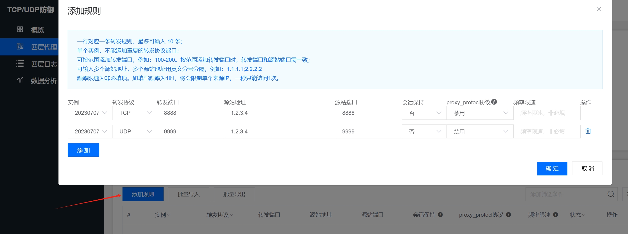The width and height of the screenshot is (628, 234).
Task: Click the 数据分析 chart icon
Action: point(20,80)
